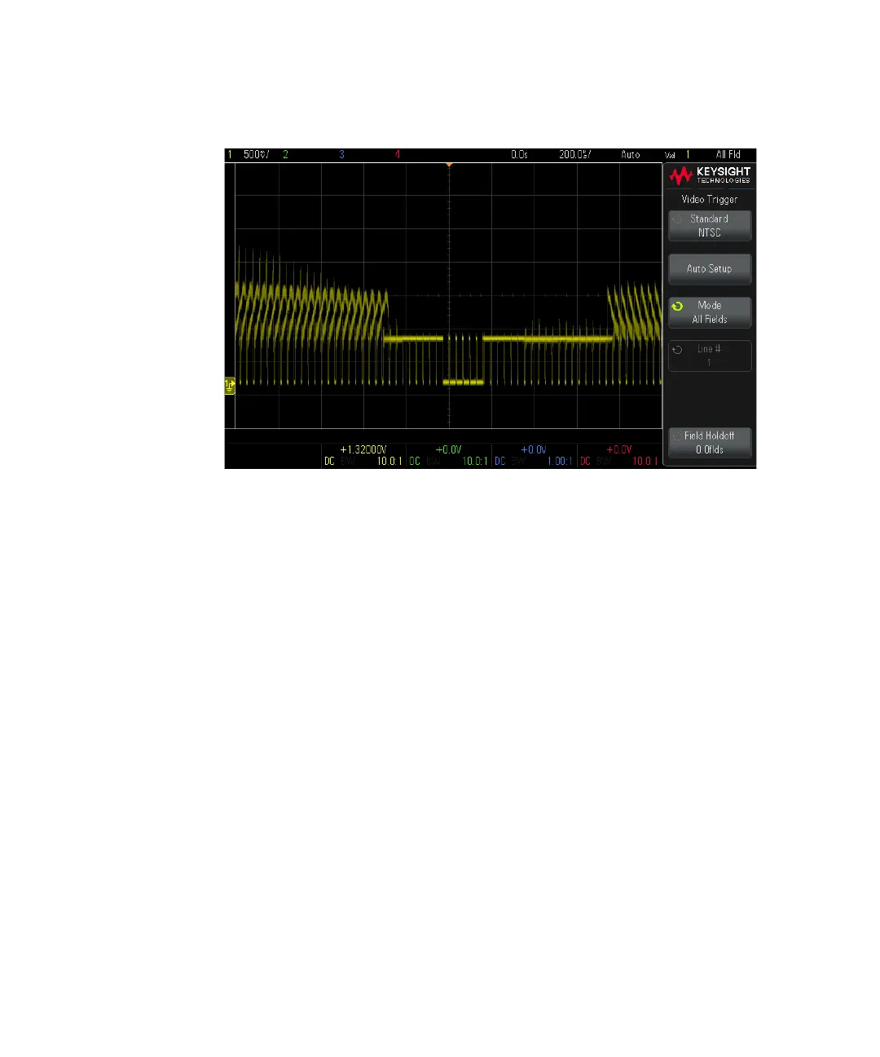Click the yellow 10.0:1 probe ratio
This screenshot has height=1057, width=880.
(389, 461)
